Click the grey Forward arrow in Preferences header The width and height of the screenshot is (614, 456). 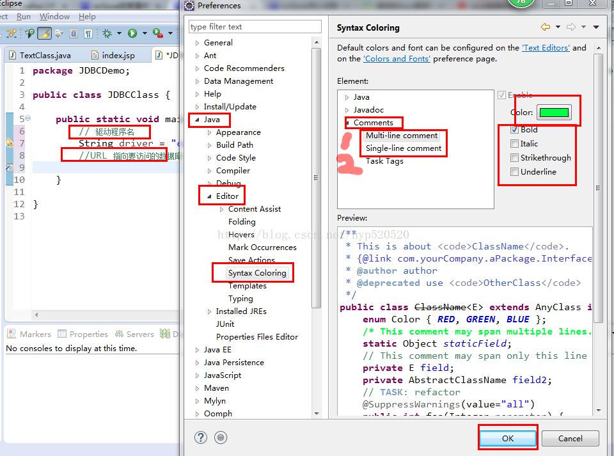click(x=571, y=27)
